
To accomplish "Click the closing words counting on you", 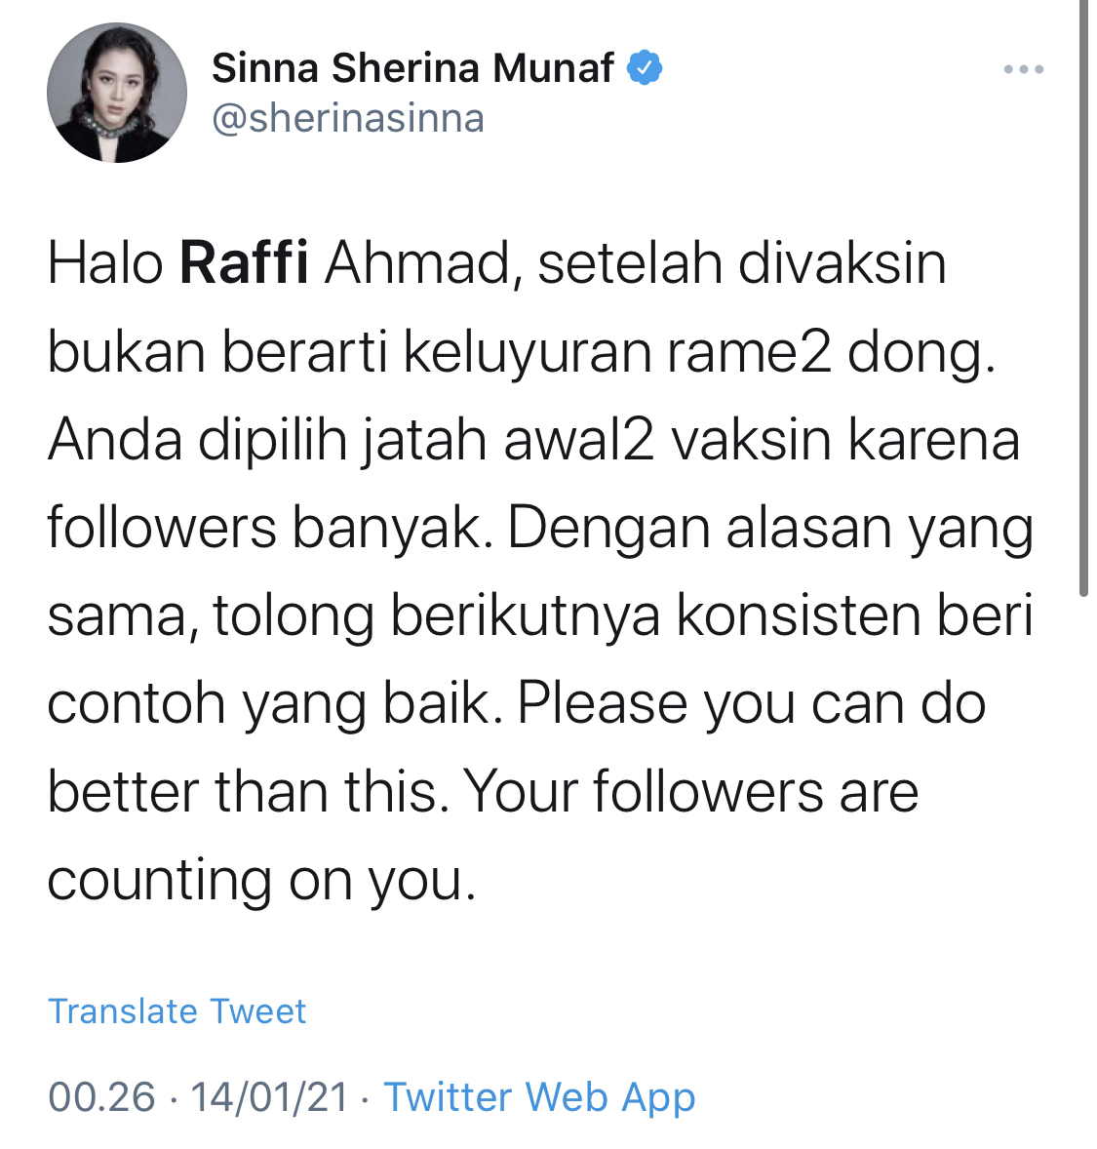I will click(x=261, y=880).
